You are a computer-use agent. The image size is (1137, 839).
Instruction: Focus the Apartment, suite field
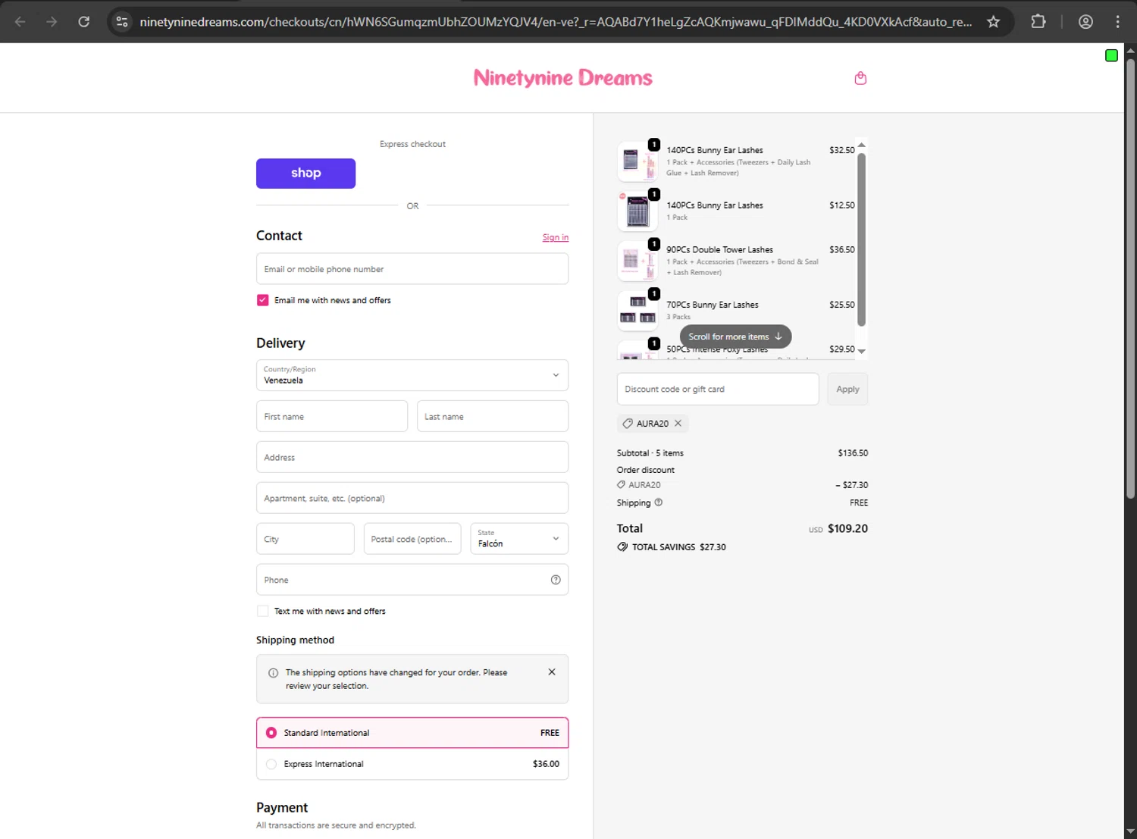412,498
